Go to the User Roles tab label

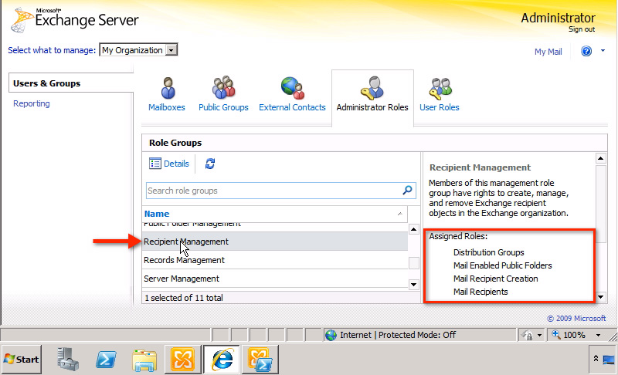click(440, 107)
